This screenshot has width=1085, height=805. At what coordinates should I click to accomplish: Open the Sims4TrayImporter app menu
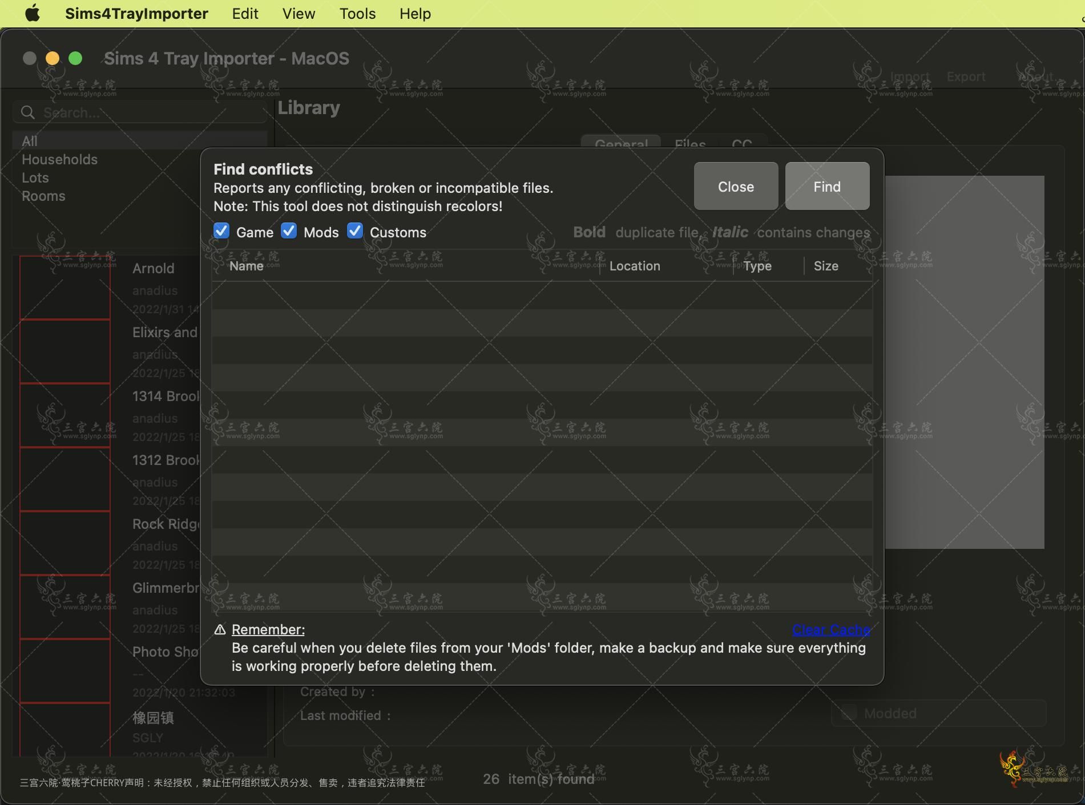click(136, 13)
